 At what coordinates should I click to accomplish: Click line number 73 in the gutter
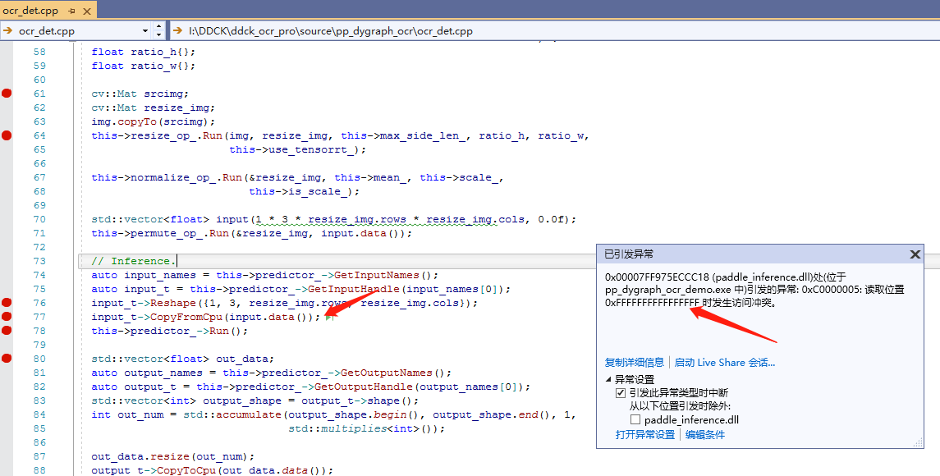pos(39,261)
